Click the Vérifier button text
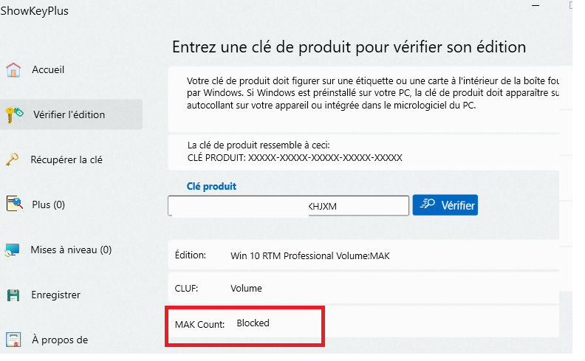The image size is (585, 361). [x=458, y=205]
